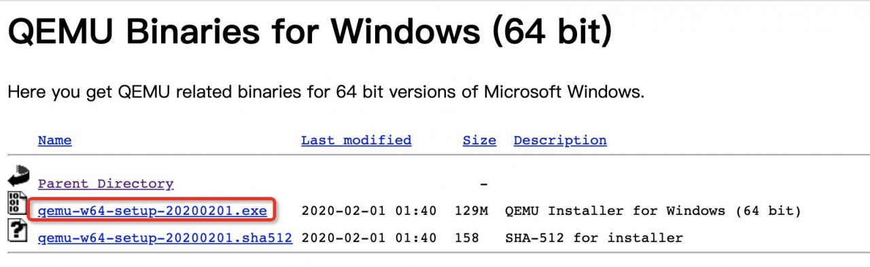Screen dimensions: 870x267
Task: Sort the listing by the Size header
Action: [x=479, y=140]
